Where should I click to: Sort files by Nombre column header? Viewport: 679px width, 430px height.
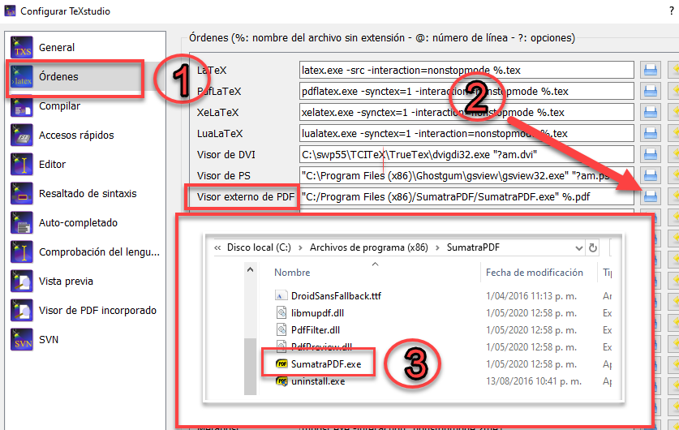pos(293,273)
